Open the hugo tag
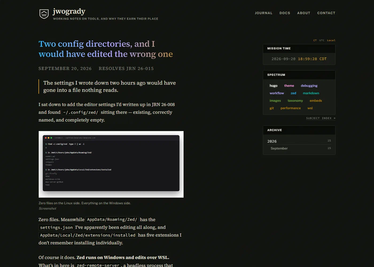374x267 pixels. 274,86
